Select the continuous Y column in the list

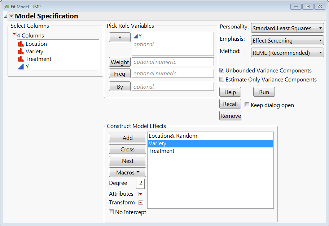[27, 67]
